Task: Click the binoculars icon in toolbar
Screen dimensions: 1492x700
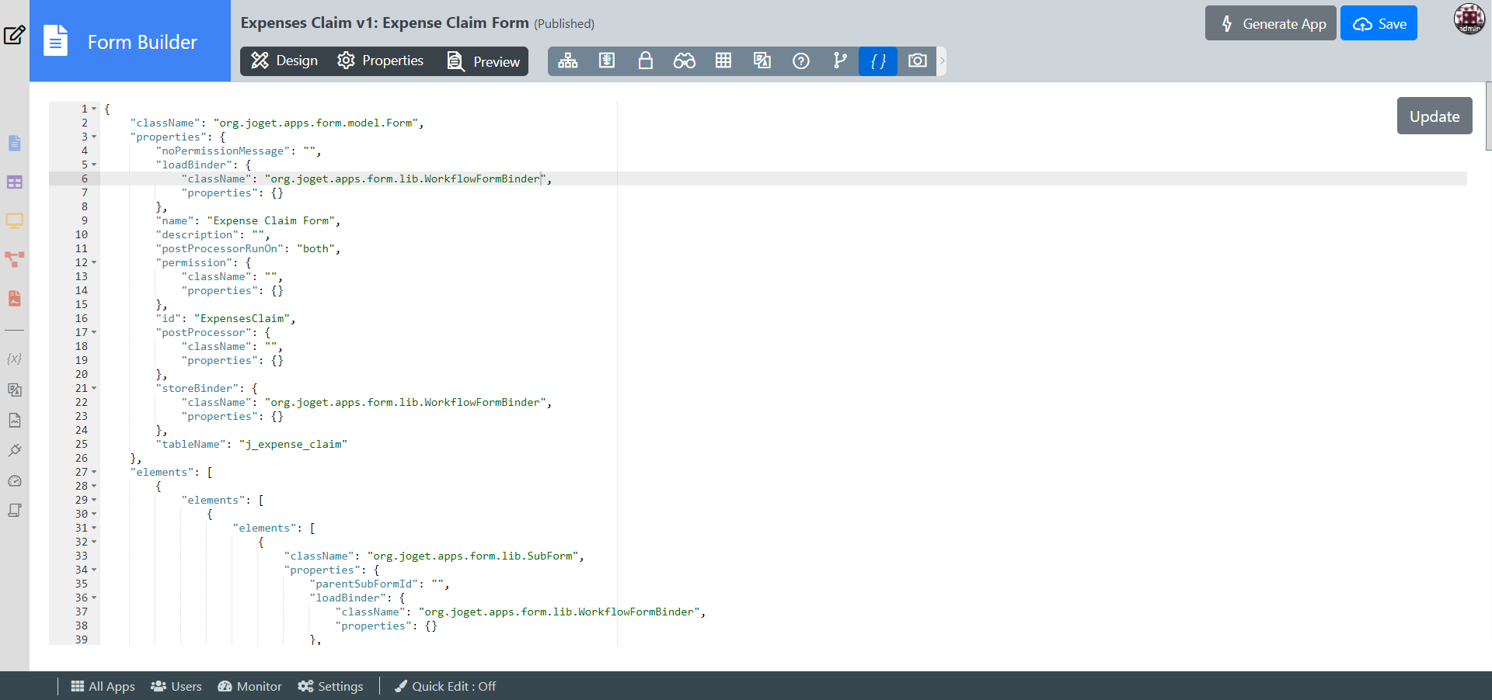Action: coord(684,61)
